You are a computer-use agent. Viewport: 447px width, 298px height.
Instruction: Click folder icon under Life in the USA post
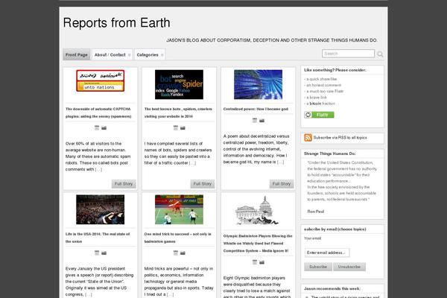point(104,253)
